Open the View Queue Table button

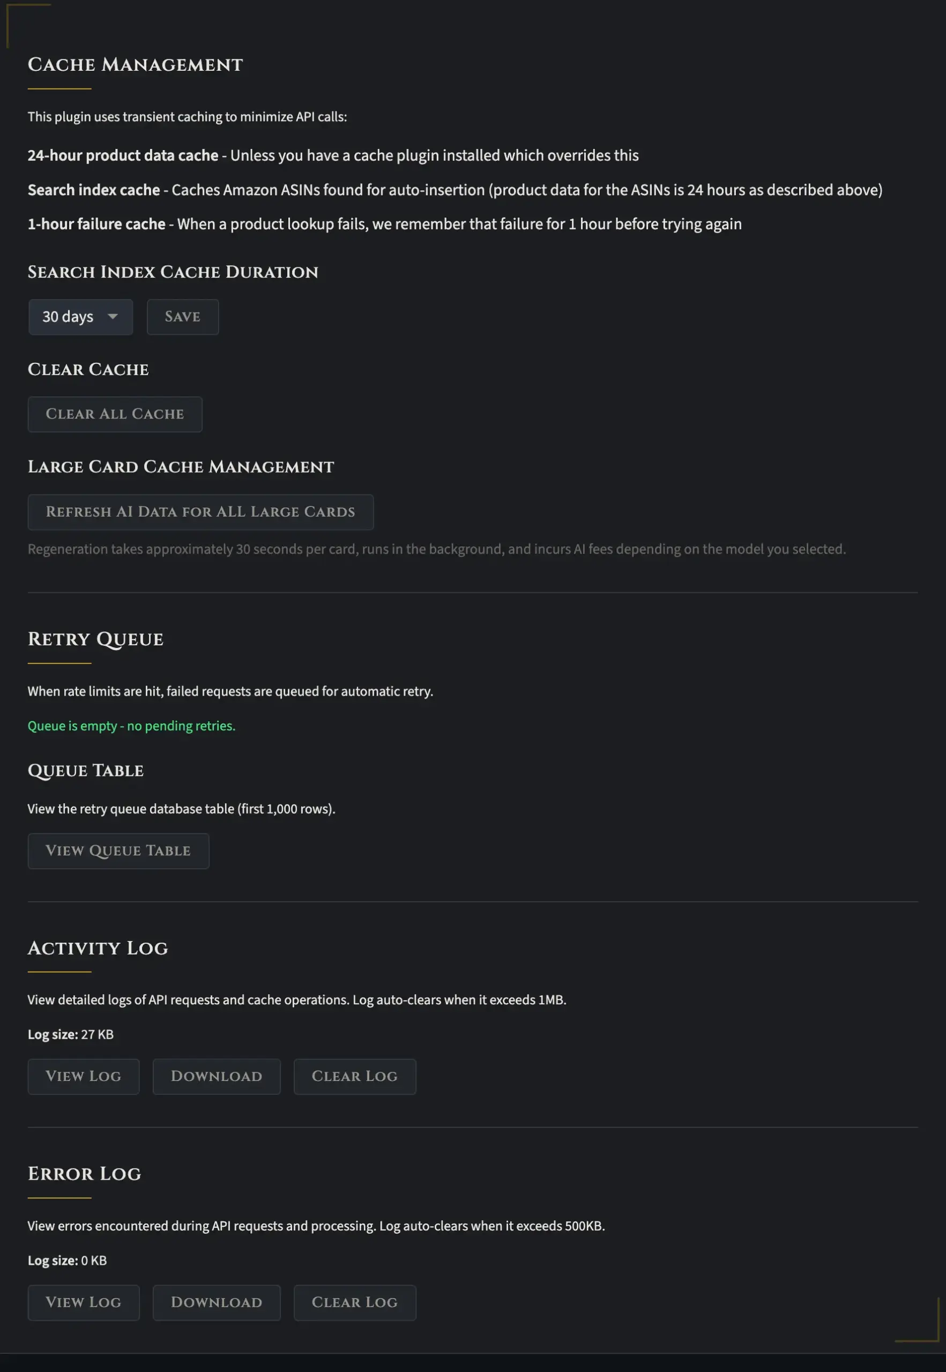click(118, 851)
